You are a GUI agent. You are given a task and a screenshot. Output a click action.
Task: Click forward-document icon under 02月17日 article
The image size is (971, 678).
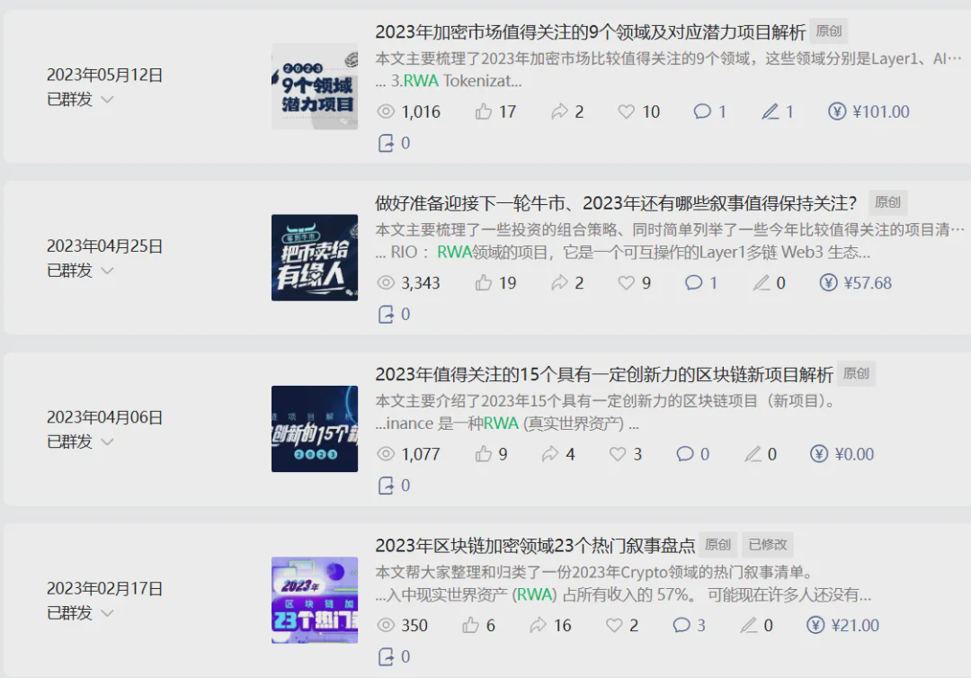[386, 657]
